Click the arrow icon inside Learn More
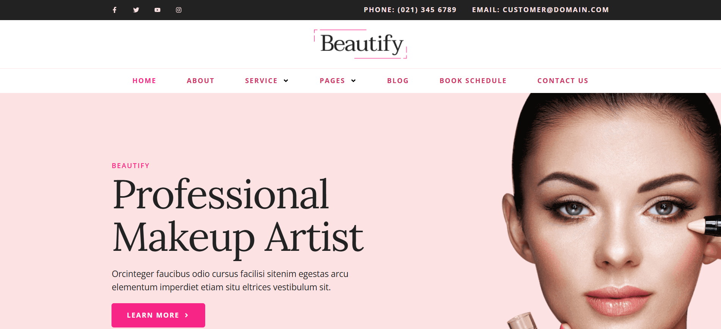721x329 pixels. (187, 315)
